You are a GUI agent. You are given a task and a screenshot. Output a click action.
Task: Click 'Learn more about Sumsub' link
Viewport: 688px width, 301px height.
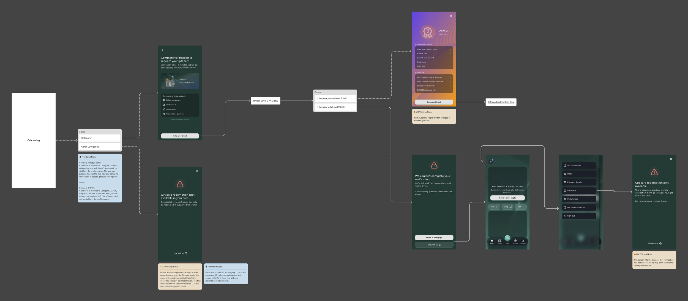[x=180, y=120]
